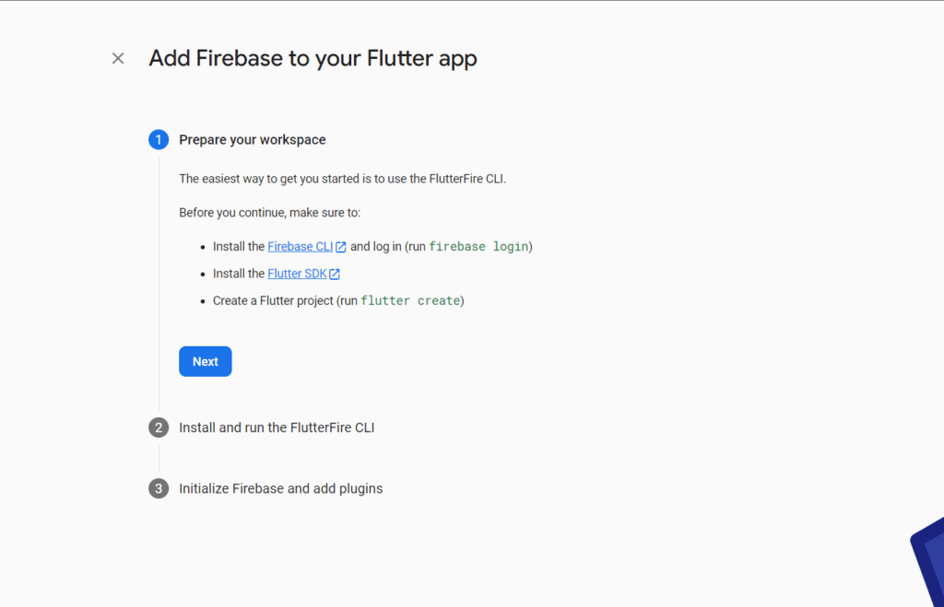Click the firebase login code snippet
944x607 pixels.
(x=478, y=247)
